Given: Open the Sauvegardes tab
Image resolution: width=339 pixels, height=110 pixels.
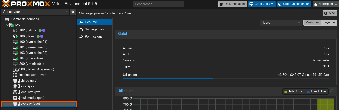Looking at the screenshot, I should [94, 29].
